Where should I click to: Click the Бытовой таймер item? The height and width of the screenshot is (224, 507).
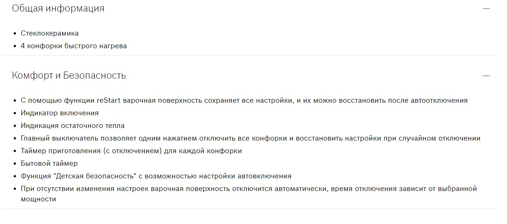(49, 164)
